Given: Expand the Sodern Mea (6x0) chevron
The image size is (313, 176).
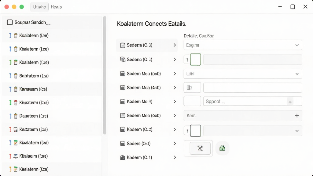Looking at the screenshot, I should [175, 74].
